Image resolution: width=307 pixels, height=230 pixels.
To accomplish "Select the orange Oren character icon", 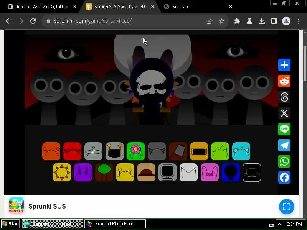I will pyautogui.click(x=51, y=151).
